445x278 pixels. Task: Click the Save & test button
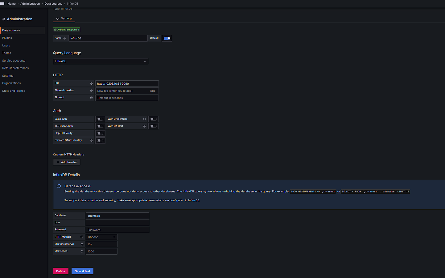82,271
